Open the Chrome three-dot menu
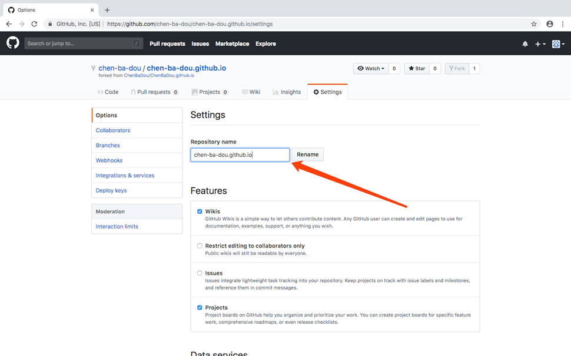 (x=563, y=24)
